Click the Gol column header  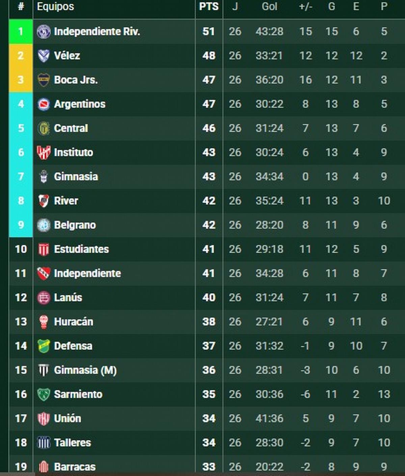point(269,6)
